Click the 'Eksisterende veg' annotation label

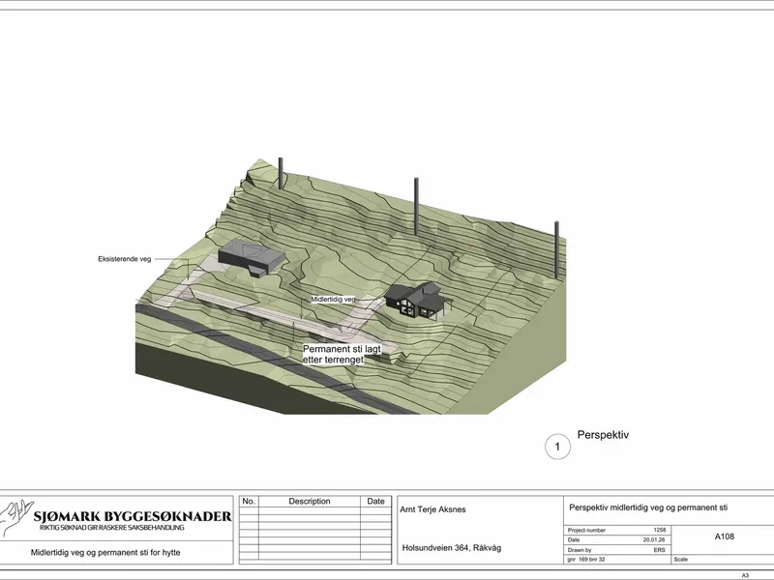click(125, 259)
